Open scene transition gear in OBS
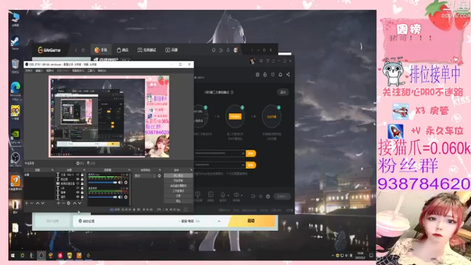The width and height of the screenshot is (471, 265). click(x=159, y=175)
